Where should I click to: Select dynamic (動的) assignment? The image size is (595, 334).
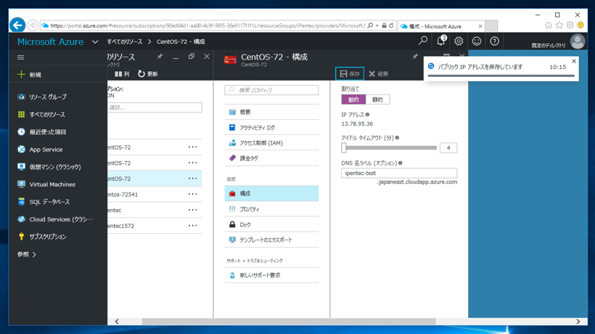click(353, 99)
